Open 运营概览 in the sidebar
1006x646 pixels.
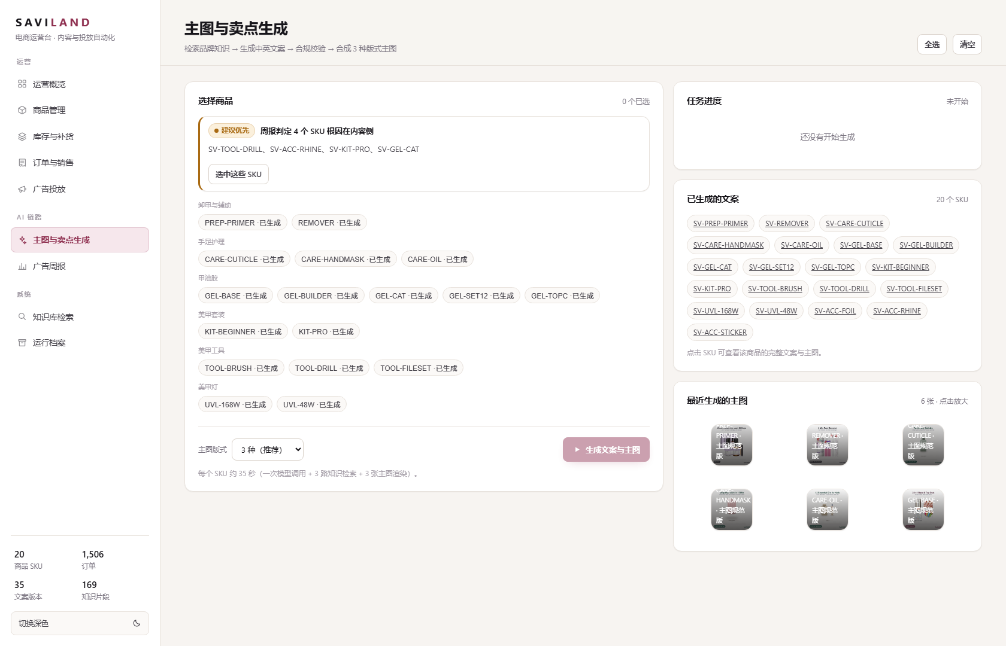coord(80,84)
